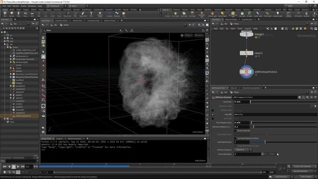Click the search icon in parameter header

coord(308,97)
